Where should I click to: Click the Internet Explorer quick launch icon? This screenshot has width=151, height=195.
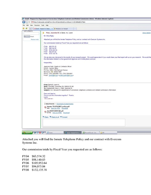click(35, 133)
